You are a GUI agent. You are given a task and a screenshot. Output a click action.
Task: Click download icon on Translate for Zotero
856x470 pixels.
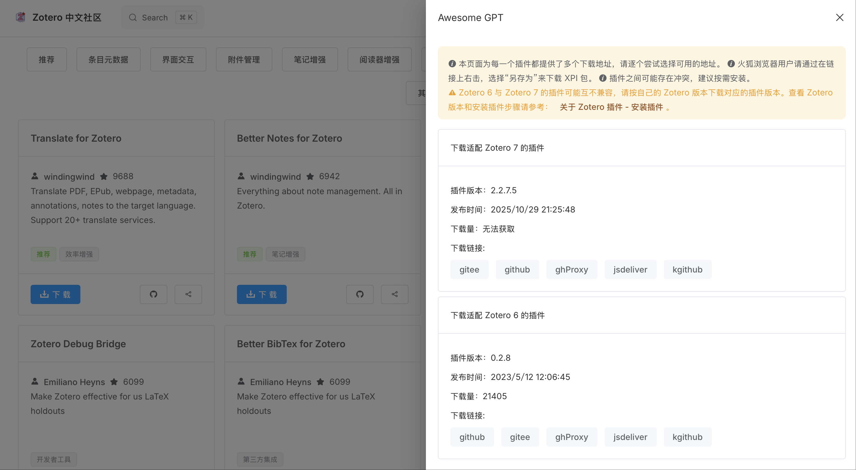click(55, 294)
